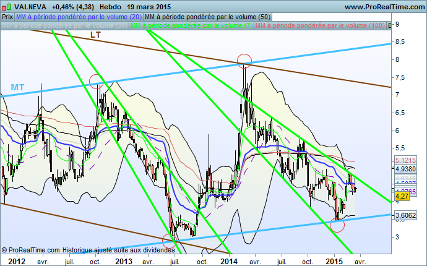427x266 pixels.
Task: Click the blue MT trendline annotation
Action: (17, 87)
